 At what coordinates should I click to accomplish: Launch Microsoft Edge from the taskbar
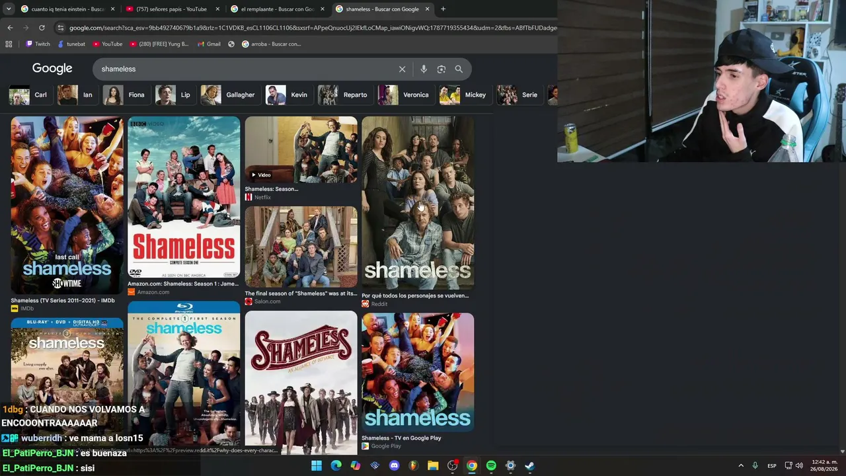(x=336, y=465)
